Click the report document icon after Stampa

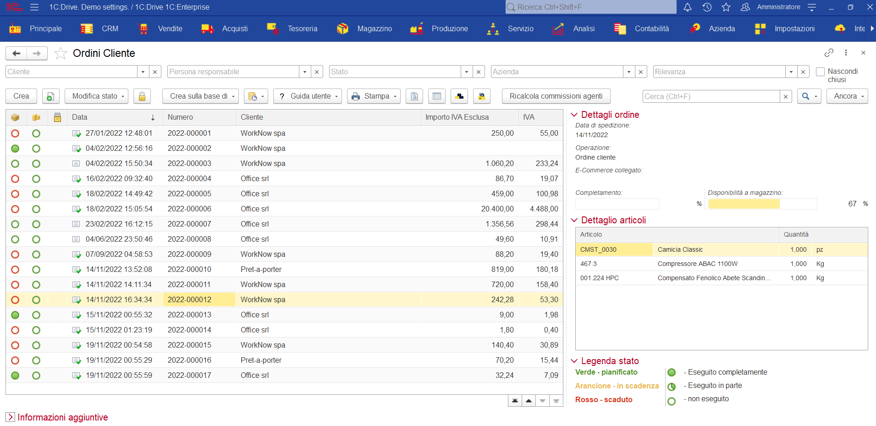(x=414, y=96)
